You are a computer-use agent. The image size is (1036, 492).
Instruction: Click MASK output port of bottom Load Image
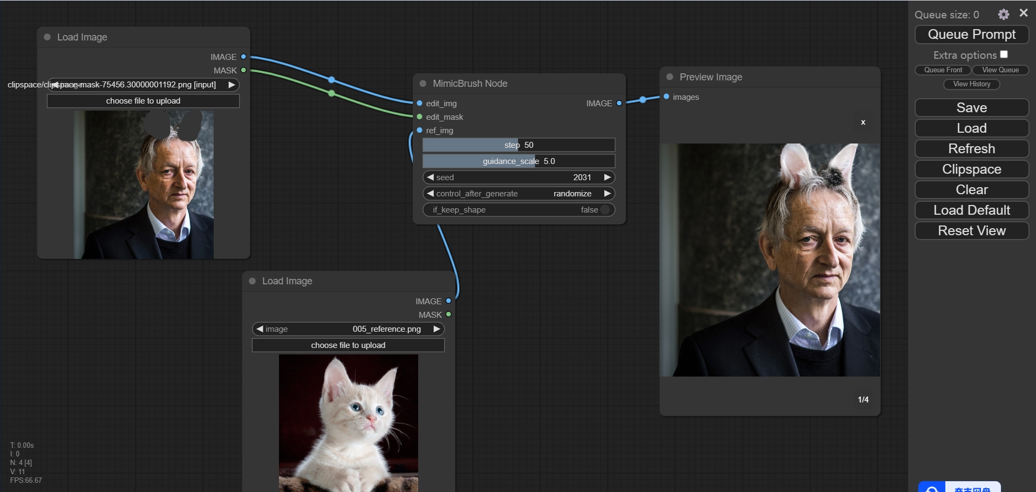[448, 315]
